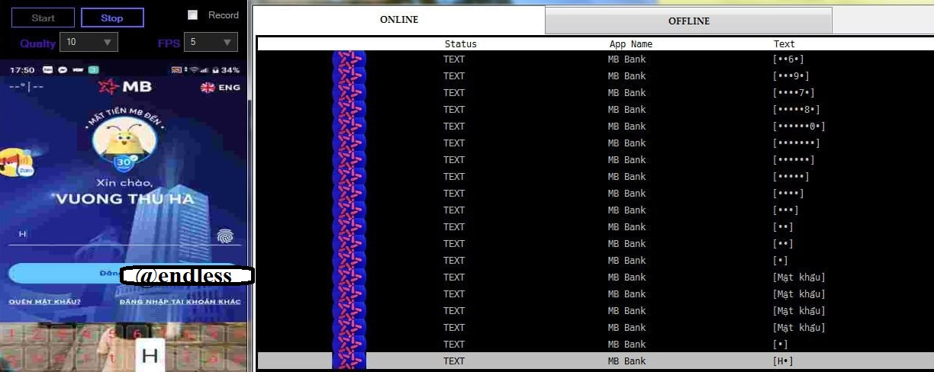Tap the 6 key on the phone keyboard
Screen dimensions: 934x372
pos(137,334)
